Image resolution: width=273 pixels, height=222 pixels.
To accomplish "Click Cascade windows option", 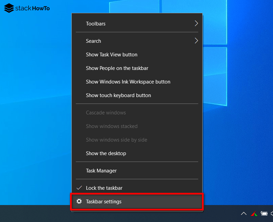I will point(106,112).
